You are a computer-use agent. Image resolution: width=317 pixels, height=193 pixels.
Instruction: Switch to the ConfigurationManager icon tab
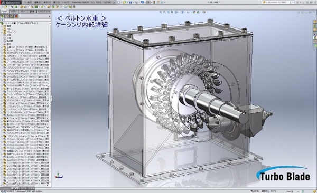pos(12,16)
